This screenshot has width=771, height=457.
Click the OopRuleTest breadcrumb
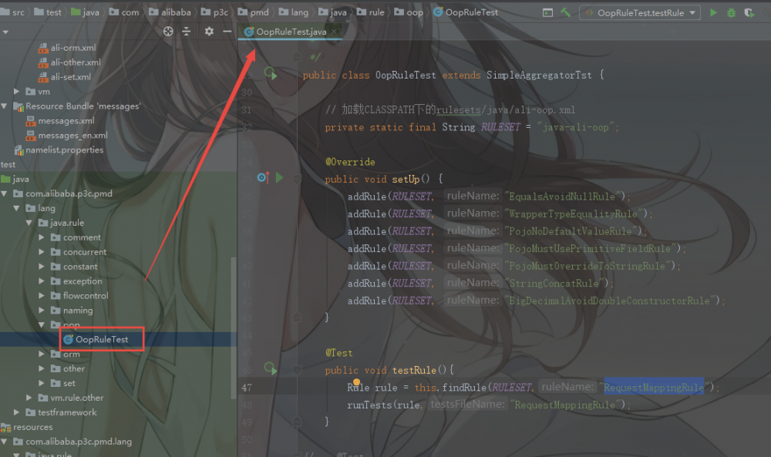[x=466, y=12]
